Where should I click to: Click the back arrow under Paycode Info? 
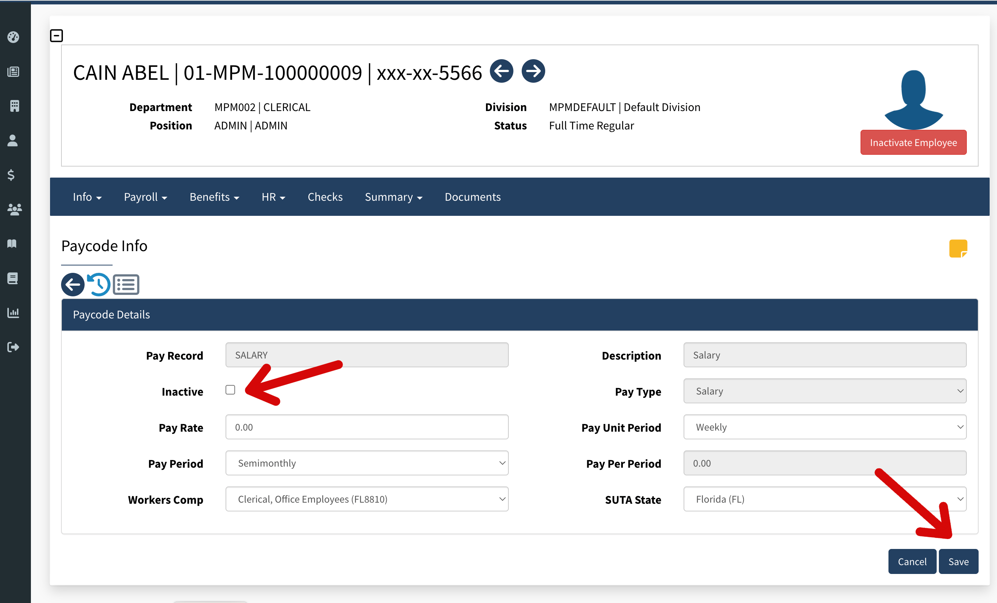coord(73,285)
